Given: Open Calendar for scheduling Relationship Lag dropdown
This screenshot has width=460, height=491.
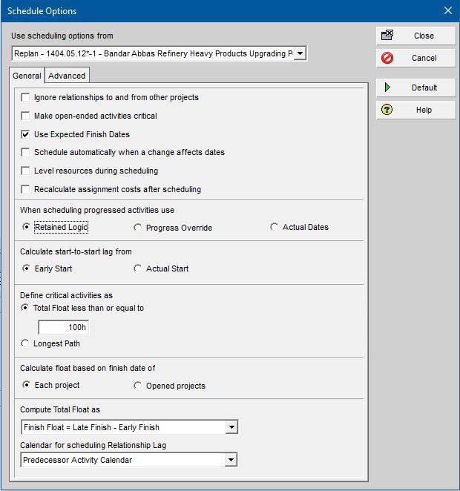Looking at the screenshot, I should pyautogui.click(x=231, y=460).
